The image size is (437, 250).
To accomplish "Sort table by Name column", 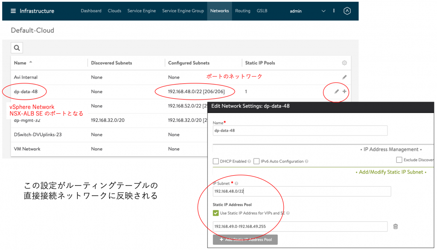I will pos(20,63).
